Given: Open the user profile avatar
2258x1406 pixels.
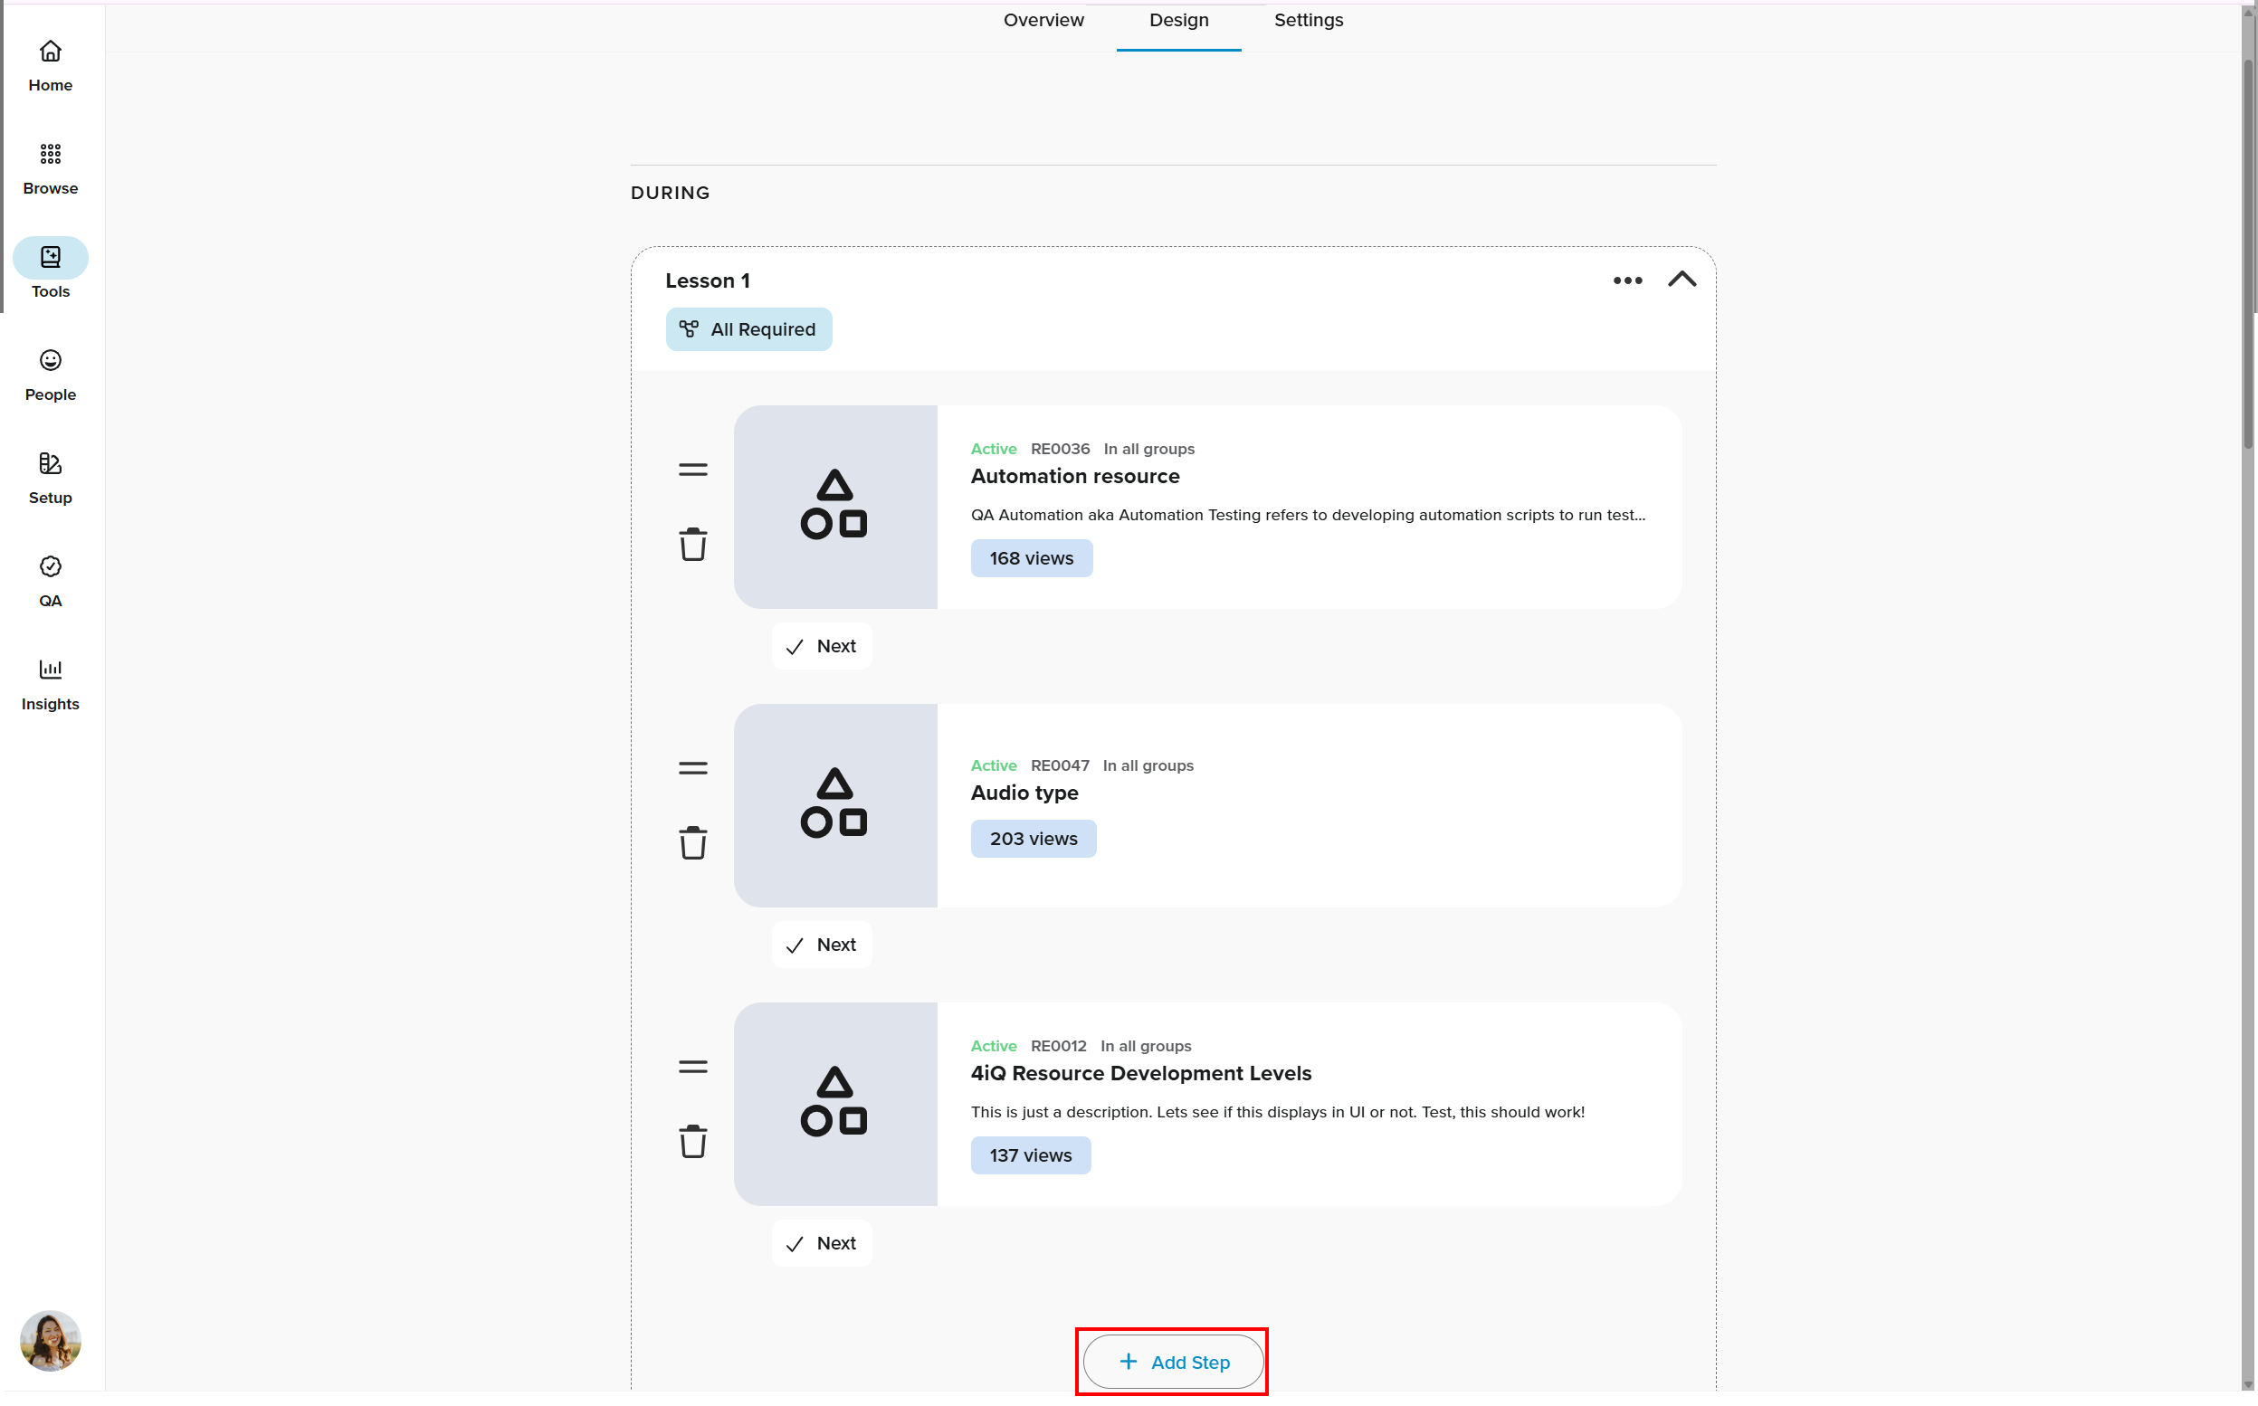Looking at the screenshot, I should (x=50, y=1340).
